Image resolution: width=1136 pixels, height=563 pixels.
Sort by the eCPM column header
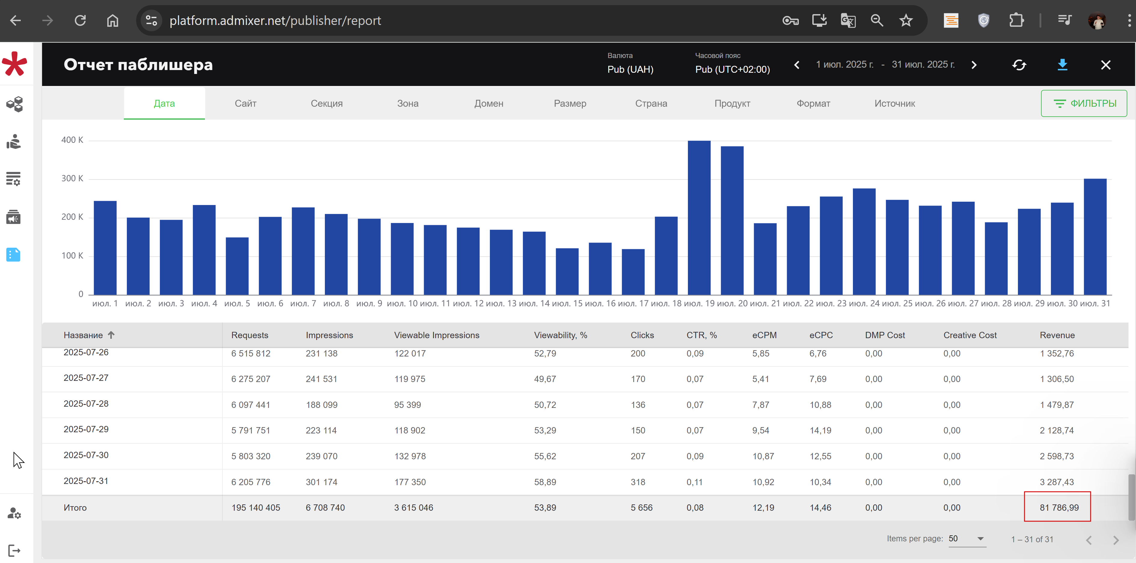point(764,335)
